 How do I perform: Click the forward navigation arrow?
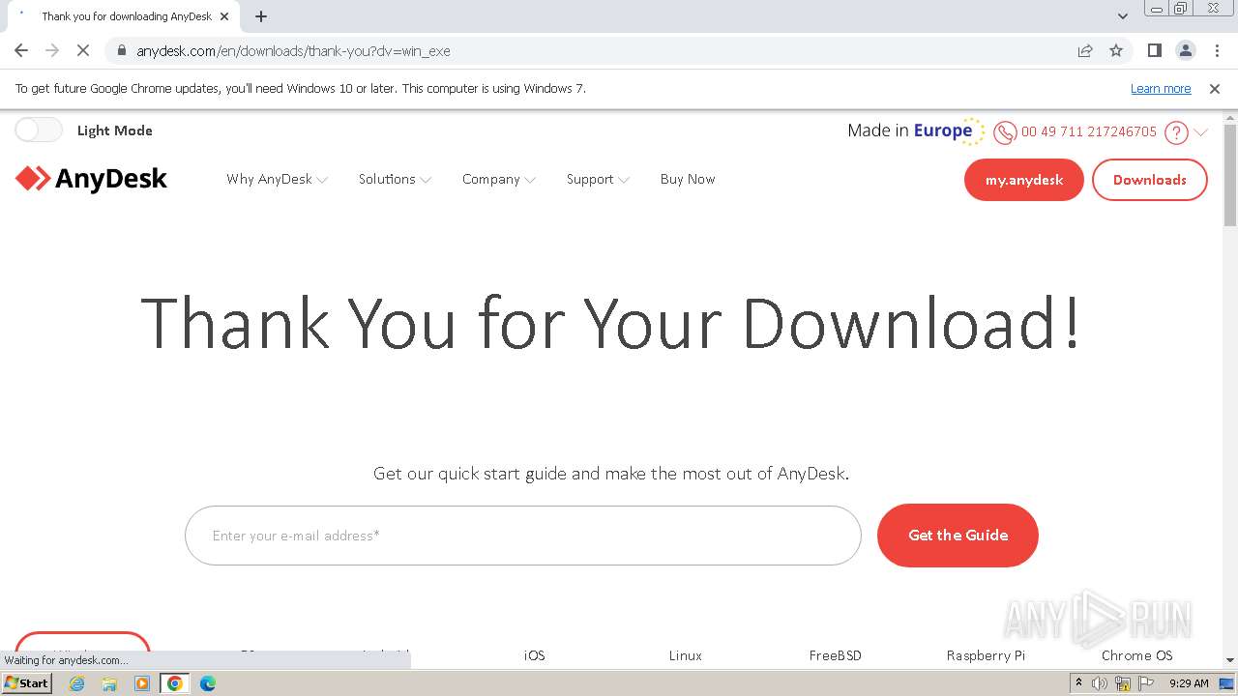52,50
